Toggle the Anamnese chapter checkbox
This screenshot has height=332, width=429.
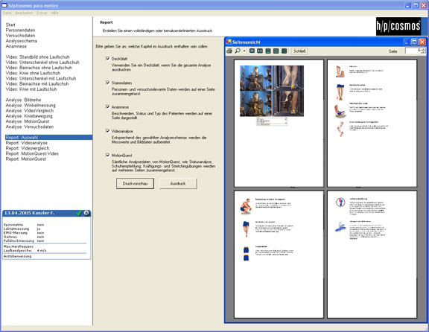click(x=107, y=106)
